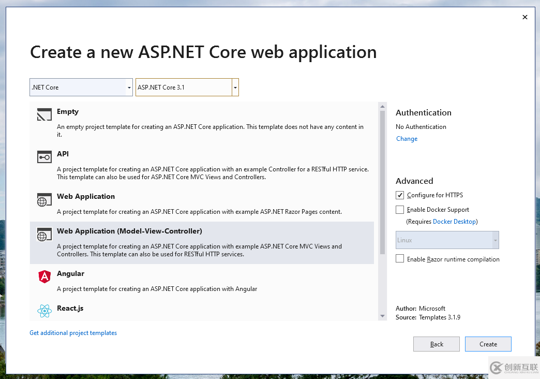
Task: Click the Empty template description text
Action: (x=210, y=130)
